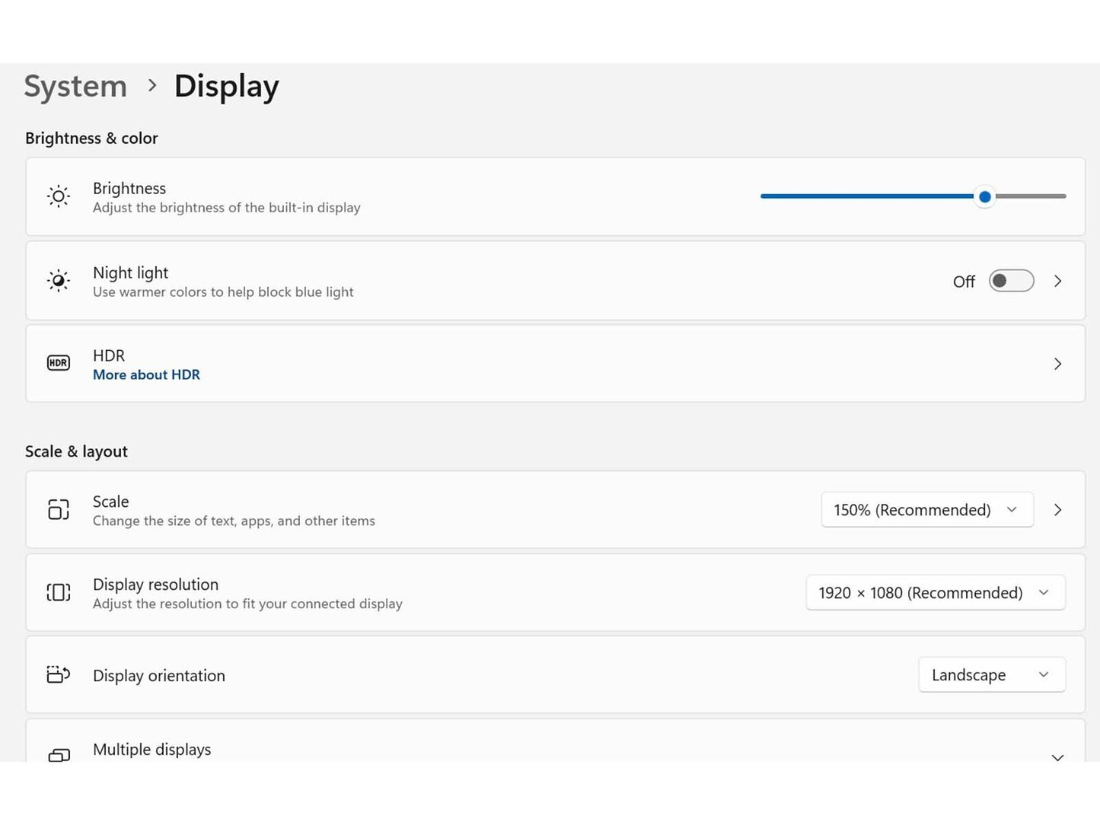The image size is (1100, 825).
Task: Go back to System in breadcrumb
Action: click(x=75, y=86)
